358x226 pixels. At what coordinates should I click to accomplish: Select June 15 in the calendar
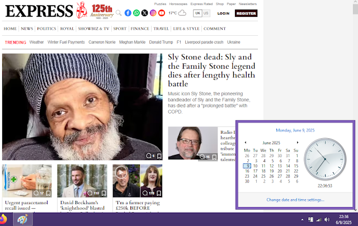pos(296,166)
